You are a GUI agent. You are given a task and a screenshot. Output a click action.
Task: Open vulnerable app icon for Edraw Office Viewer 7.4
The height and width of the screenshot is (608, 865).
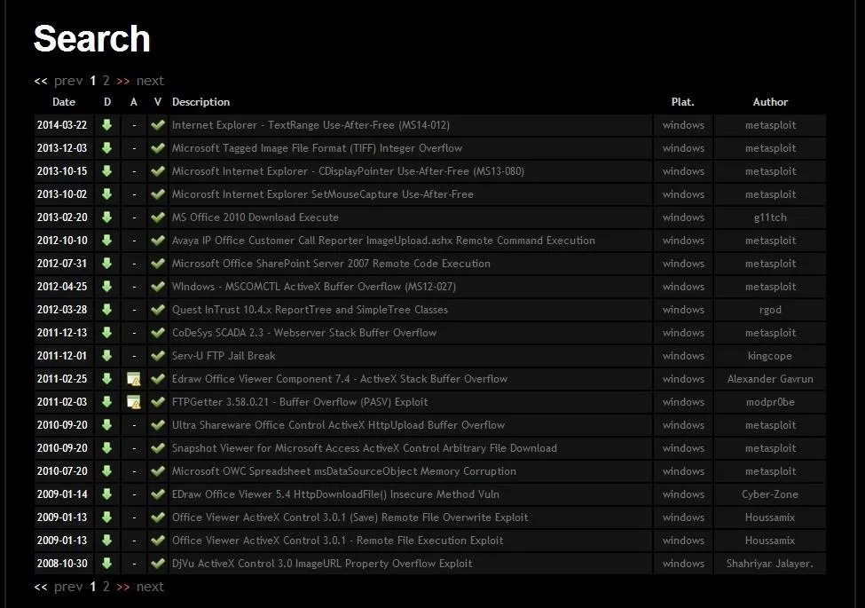coord(133,379)
